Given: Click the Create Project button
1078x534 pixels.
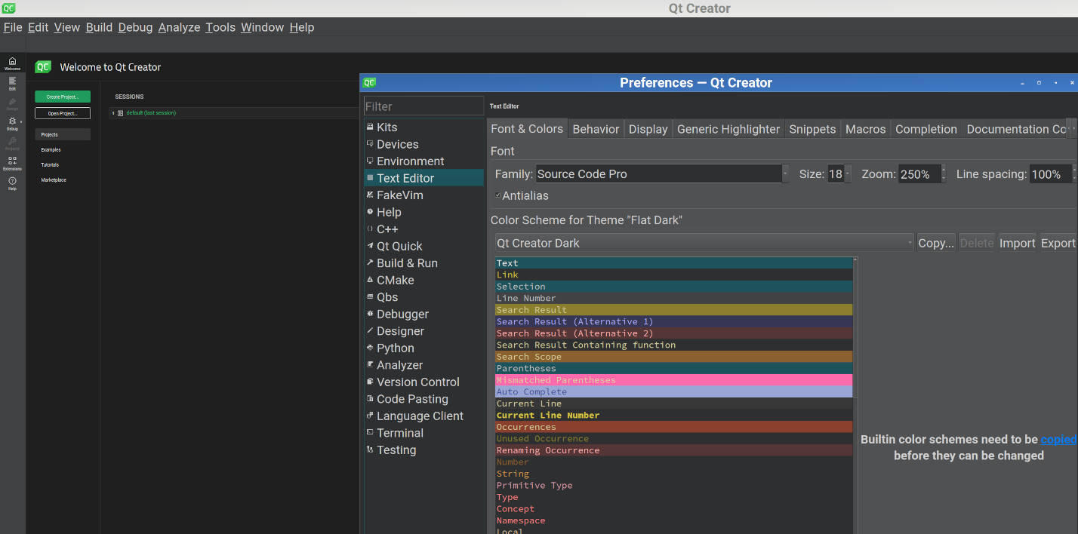Looking at the screenshot, I should [63, 97].
